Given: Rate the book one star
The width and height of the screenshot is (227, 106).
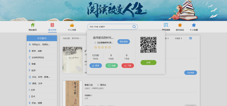Looking at the screenshot, I should (96, 47).
